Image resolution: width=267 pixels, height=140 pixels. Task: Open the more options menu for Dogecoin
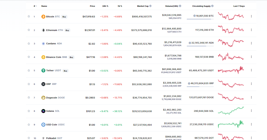251,97
